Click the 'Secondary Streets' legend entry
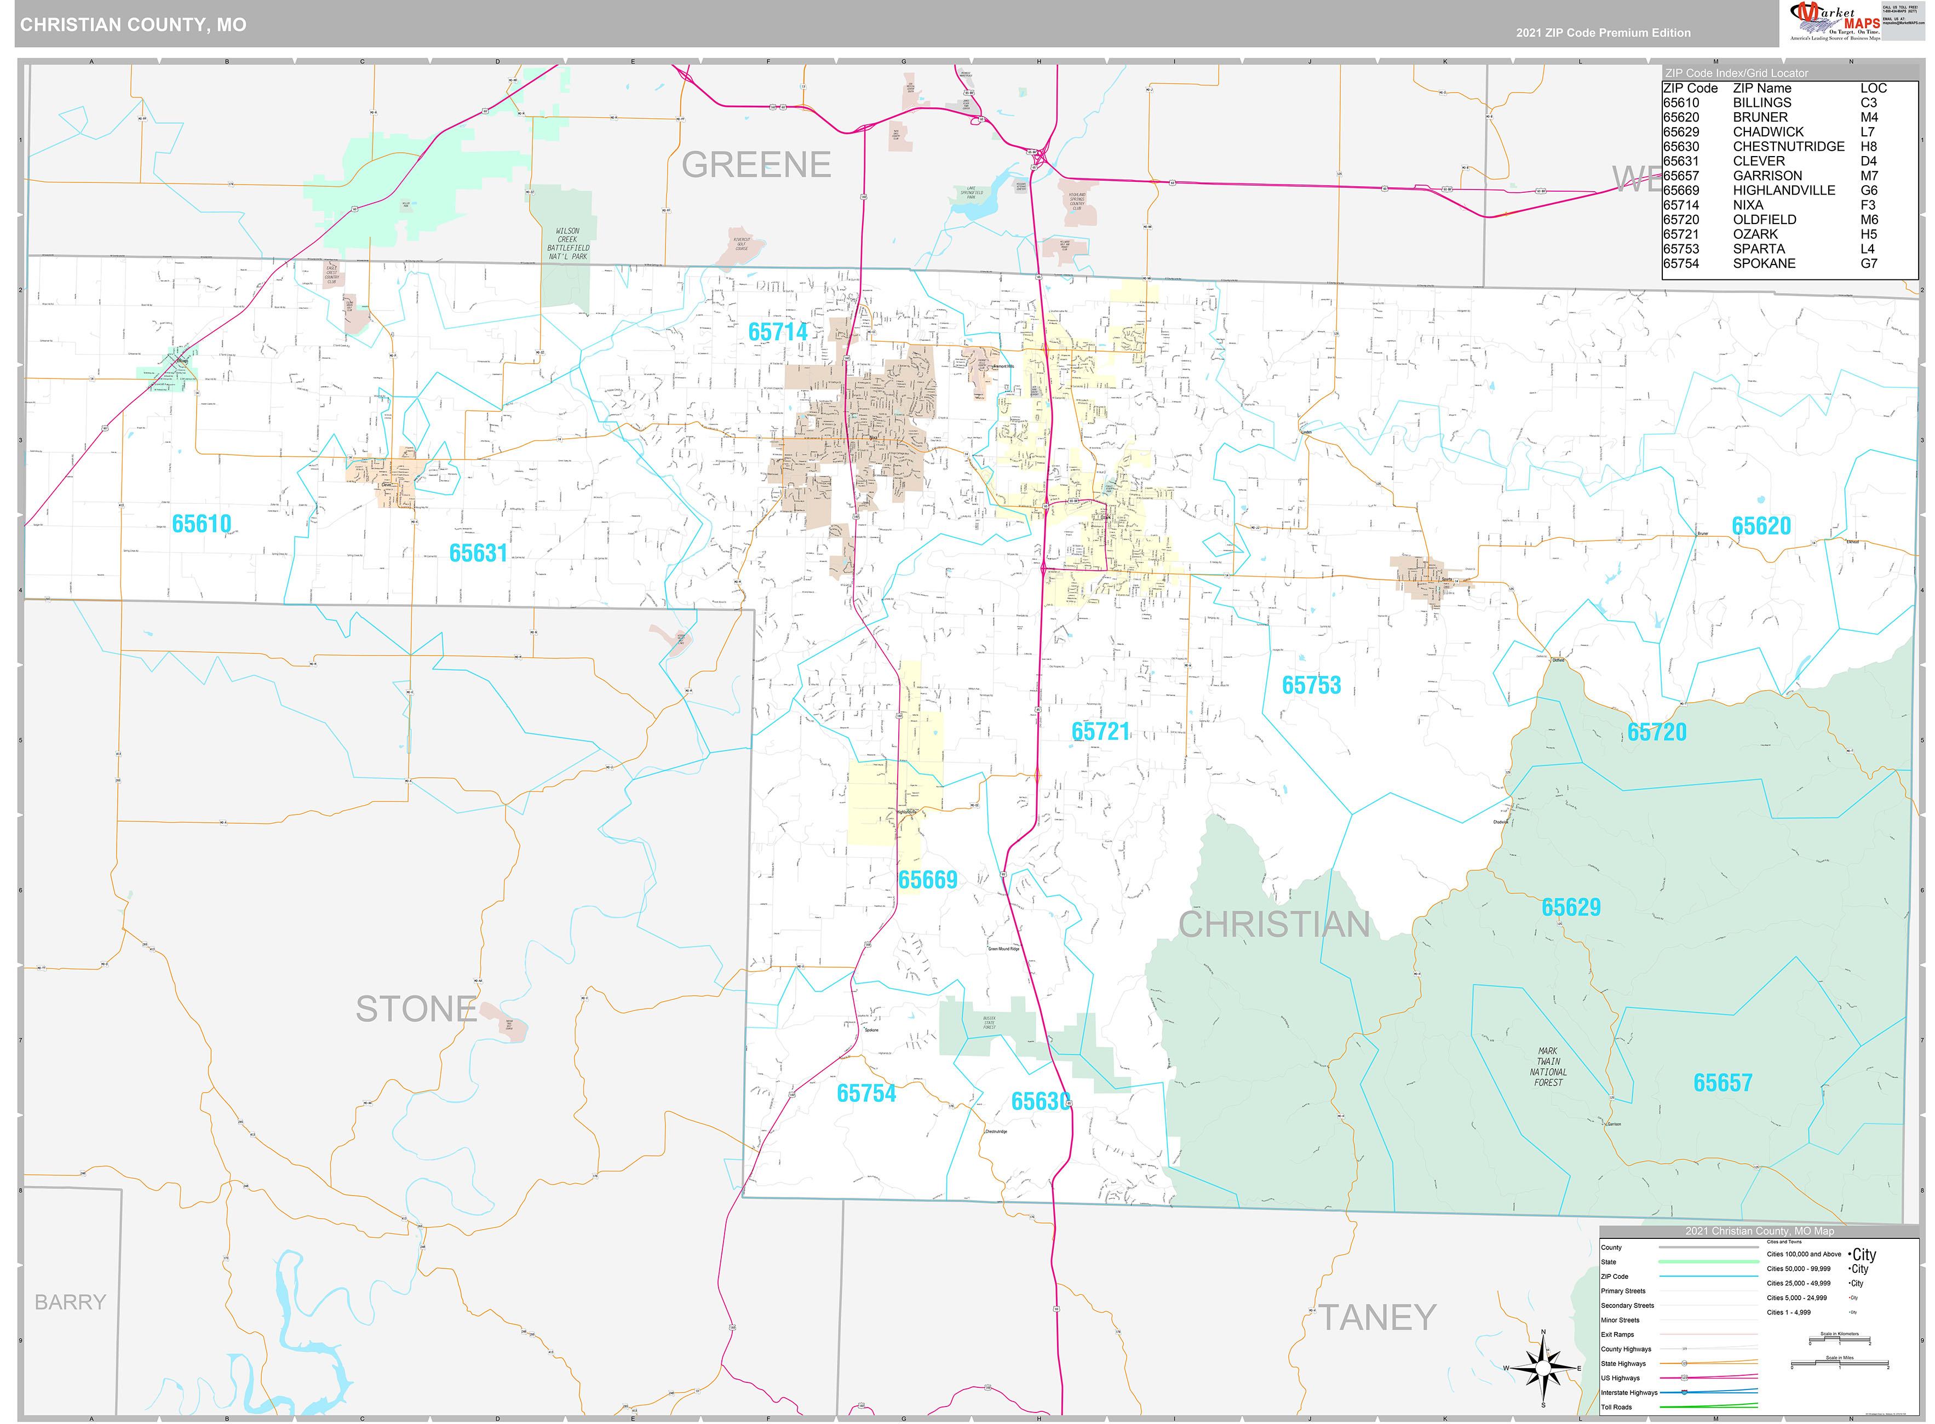Image resolution: width=1935 pixels, height=1424 pixels. [1627, 1306]
